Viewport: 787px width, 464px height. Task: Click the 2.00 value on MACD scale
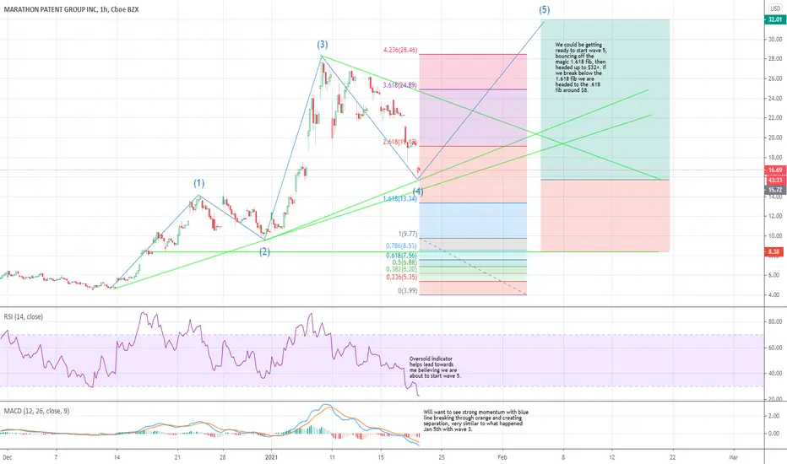tap(774, 416)
